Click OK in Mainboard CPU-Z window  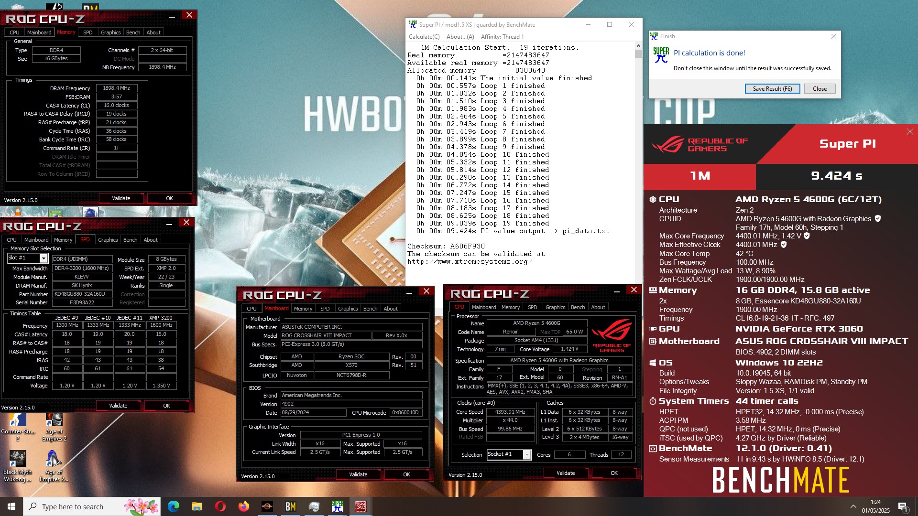click(x=406, y=474)
